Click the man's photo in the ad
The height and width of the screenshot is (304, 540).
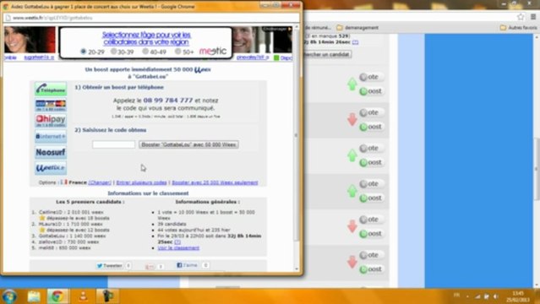tap(246, 40)
